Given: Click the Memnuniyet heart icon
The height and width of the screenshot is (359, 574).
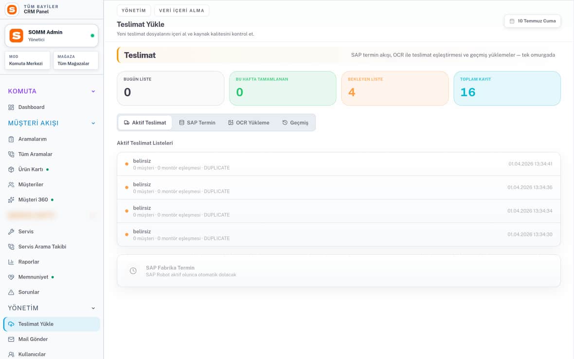Looking at the screenshot, I should [11, 277].
